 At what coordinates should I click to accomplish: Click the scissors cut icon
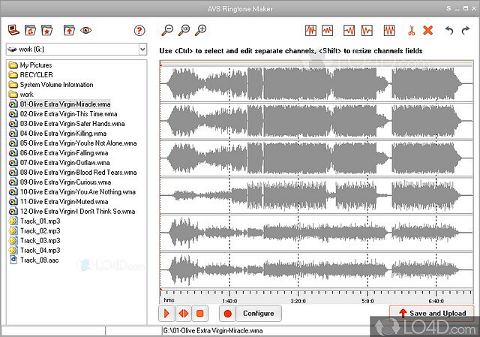click(411, 31)
